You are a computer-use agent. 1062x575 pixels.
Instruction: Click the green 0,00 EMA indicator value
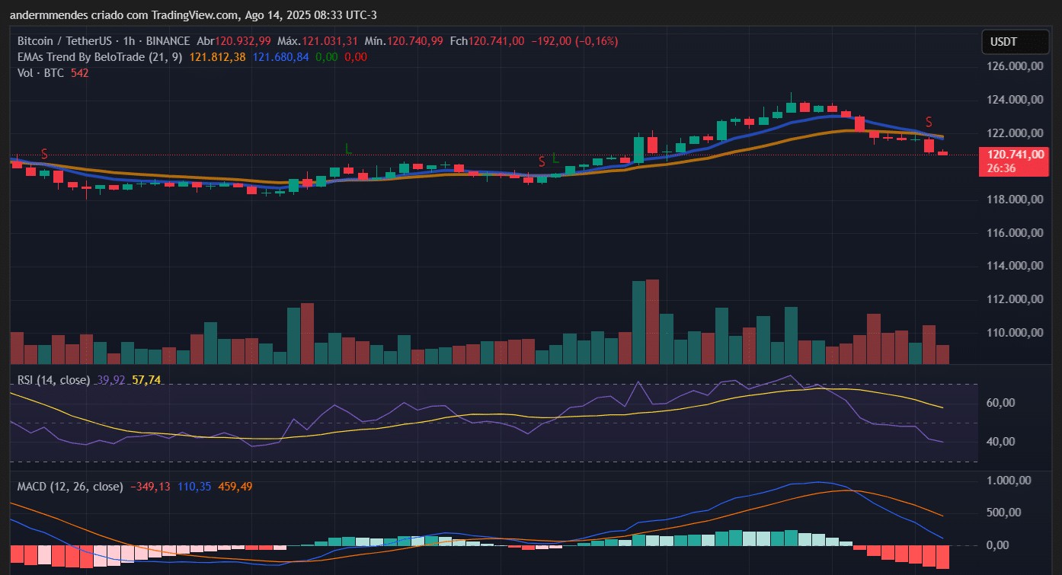tap(327, 57)
